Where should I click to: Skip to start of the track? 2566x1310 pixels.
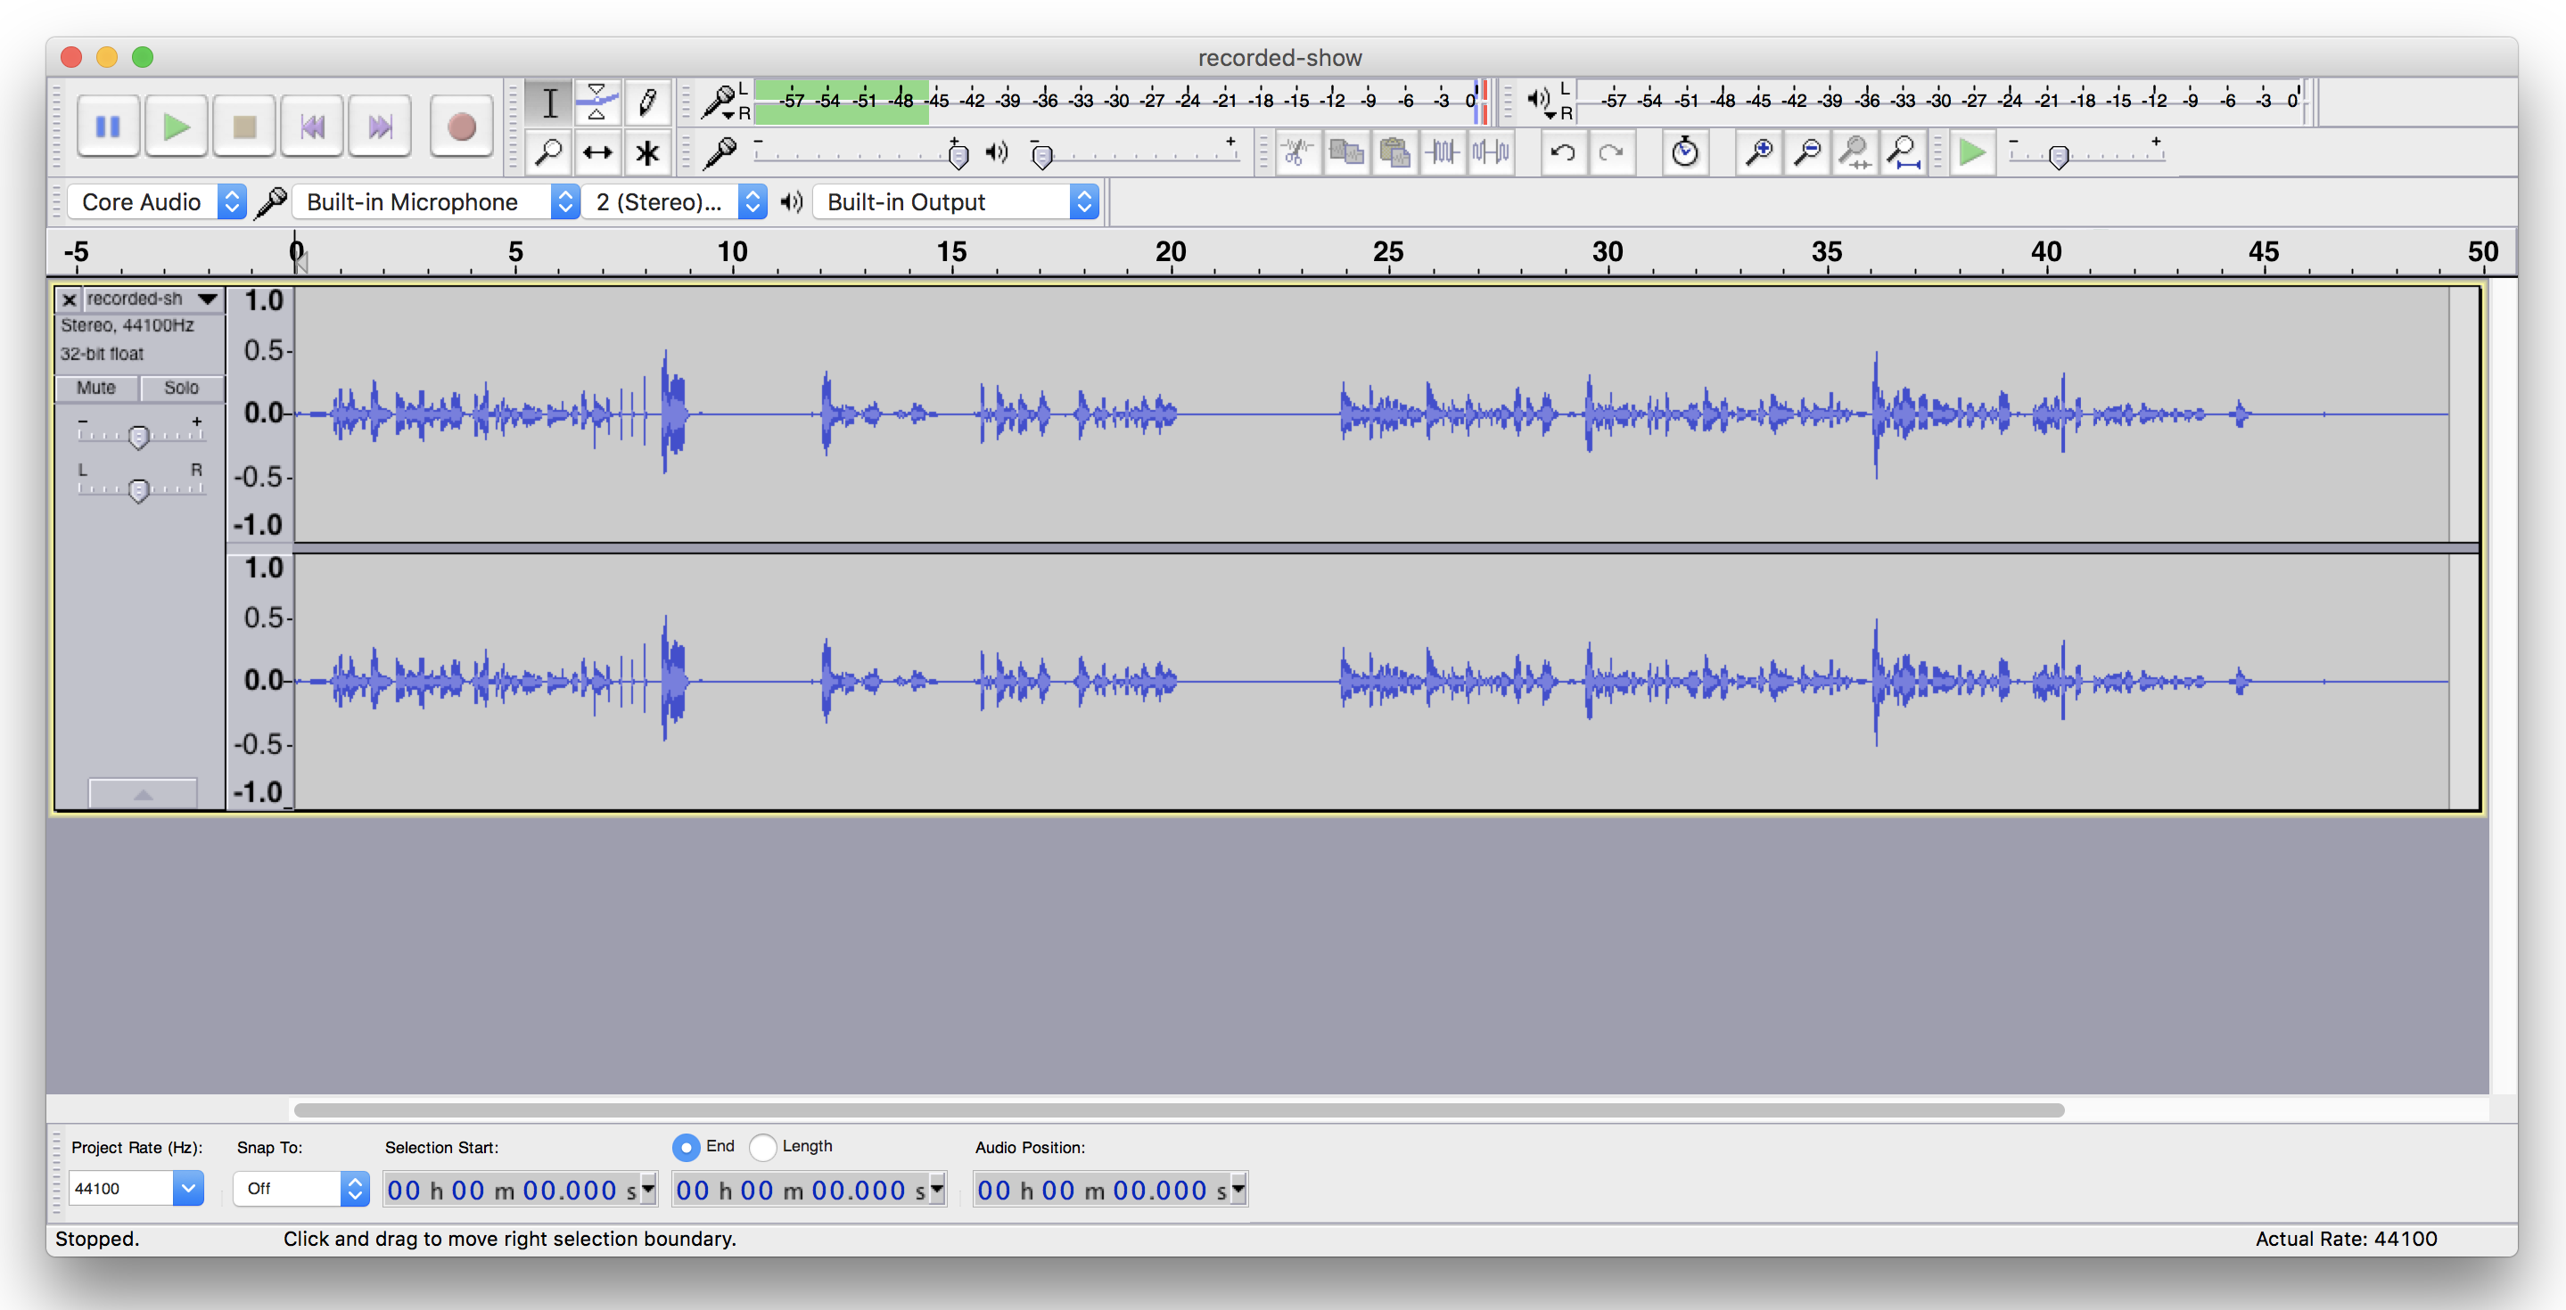click(x=312, y=127)
